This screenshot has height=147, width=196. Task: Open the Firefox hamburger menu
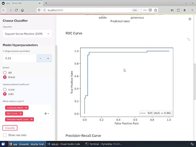click(x=192, y=10)
